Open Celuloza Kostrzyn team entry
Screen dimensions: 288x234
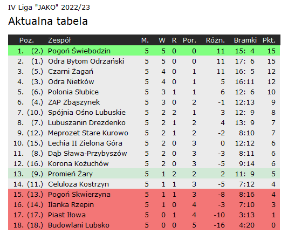point(144,184)
